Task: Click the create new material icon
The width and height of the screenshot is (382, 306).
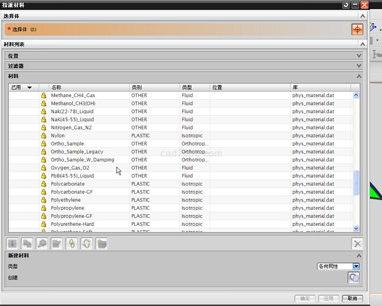Action: 353,277
